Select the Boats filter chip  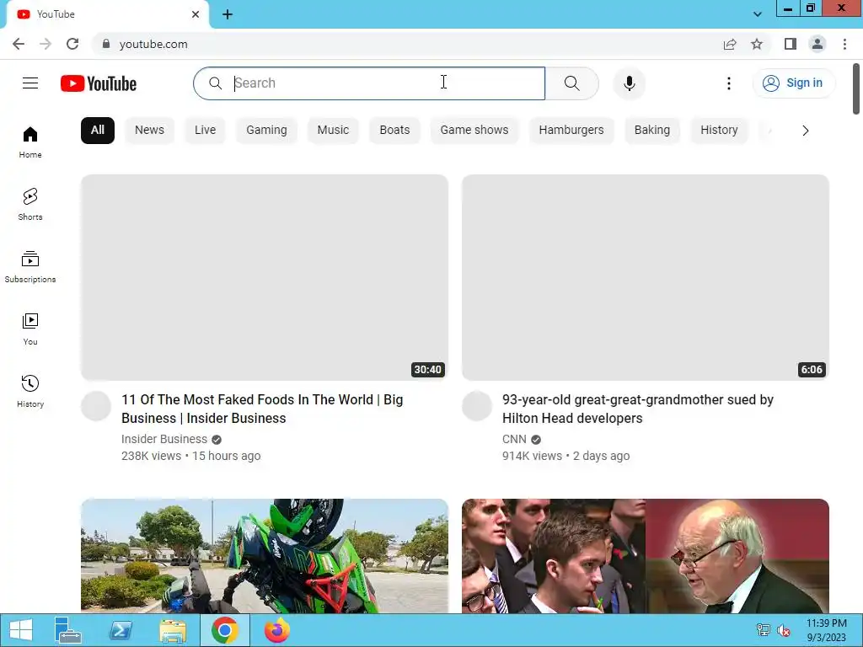click(394, 131)
